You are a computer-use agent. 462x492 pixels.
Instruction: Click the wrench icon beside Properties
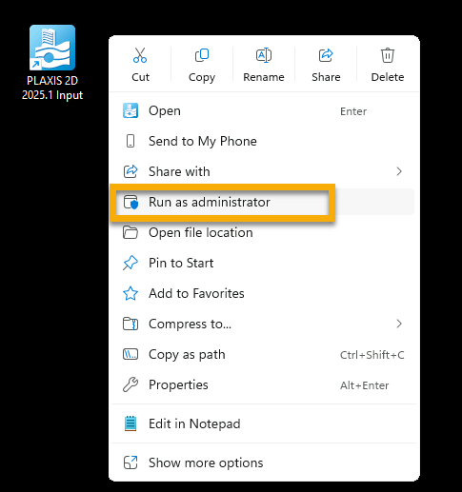[x=131, y=384]
